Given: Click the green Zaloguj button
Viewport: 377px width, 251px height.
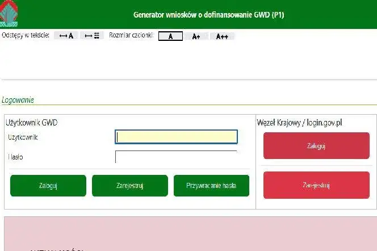Looking at the screenshot, I should 48,186.
